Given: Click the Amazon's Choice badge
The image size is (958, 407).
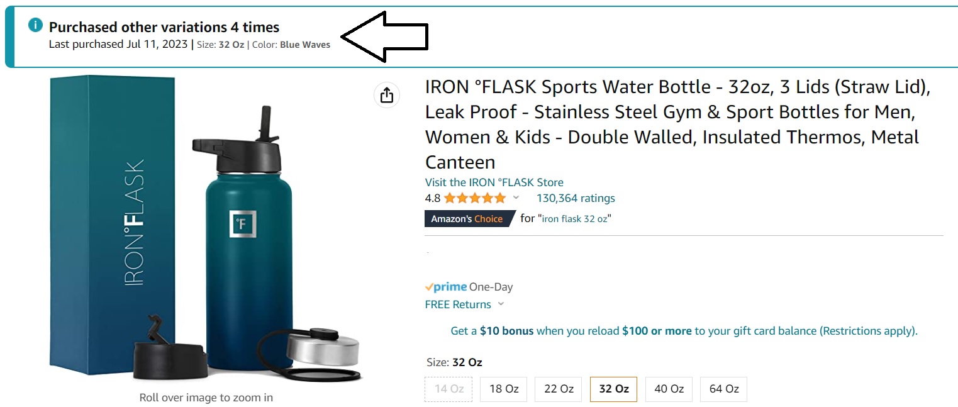Looking at the screenshot, I should point(467,219).
